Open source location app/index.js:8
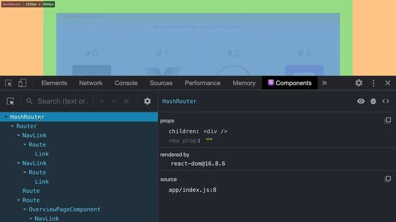The image size is (396, 222). (192, 190)
